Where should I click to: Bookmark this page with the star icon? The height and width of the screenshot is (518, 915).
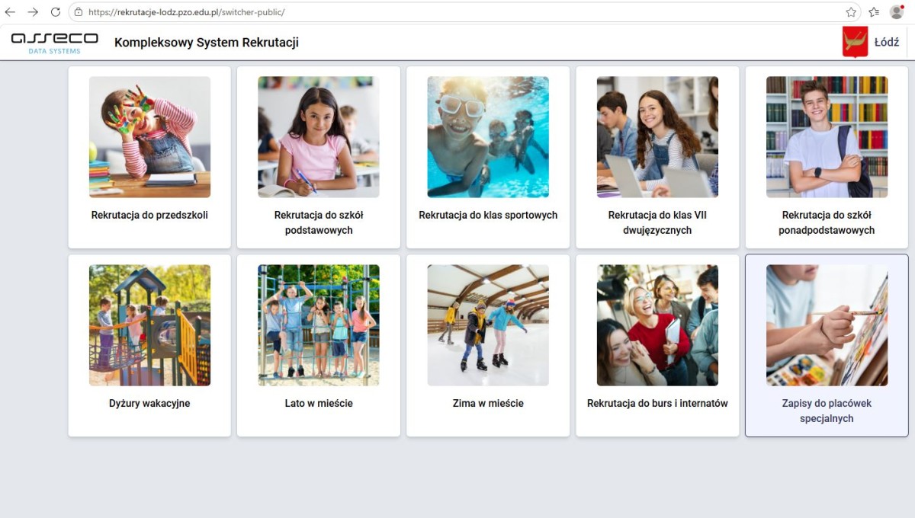point(851,12)
